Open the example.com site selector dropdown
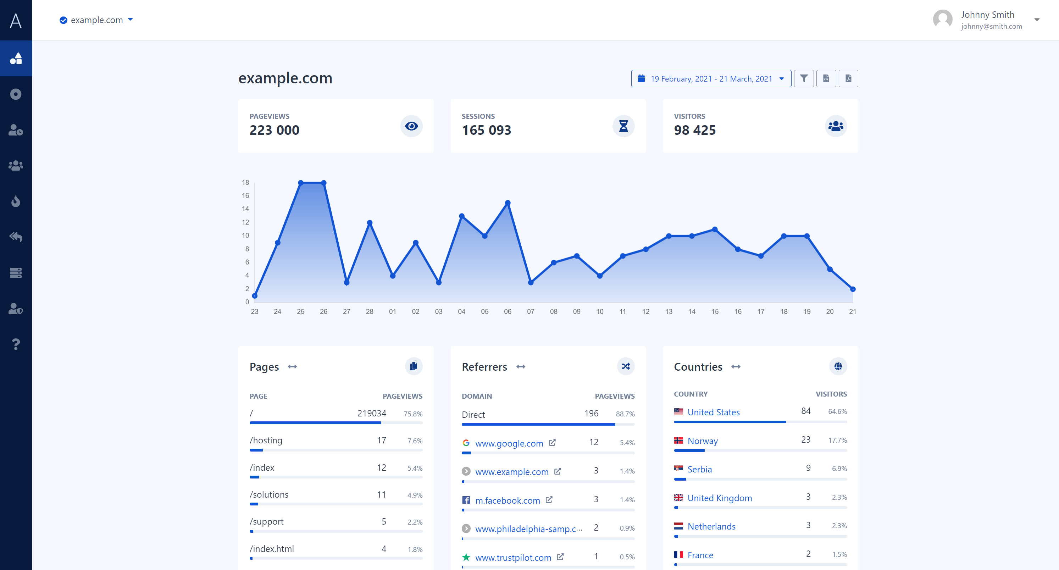Screen dimensions: 1059x570 click(96, 20)
